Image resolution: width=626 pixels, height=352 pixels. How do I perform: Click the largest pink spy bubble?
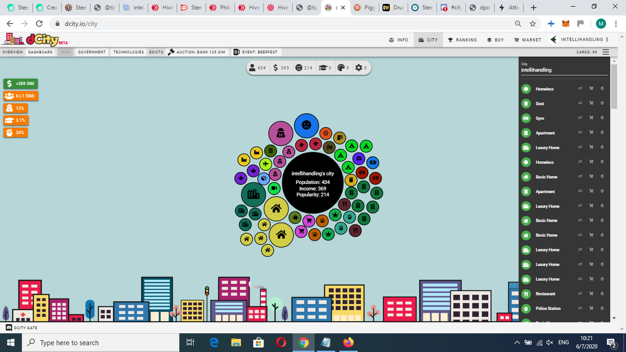click(x=281, y=133)
